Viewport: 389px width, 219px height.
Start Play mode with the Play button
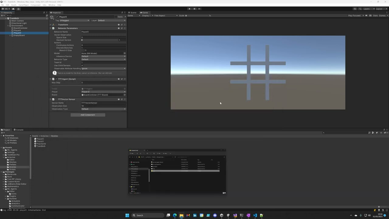coord(189,9)
